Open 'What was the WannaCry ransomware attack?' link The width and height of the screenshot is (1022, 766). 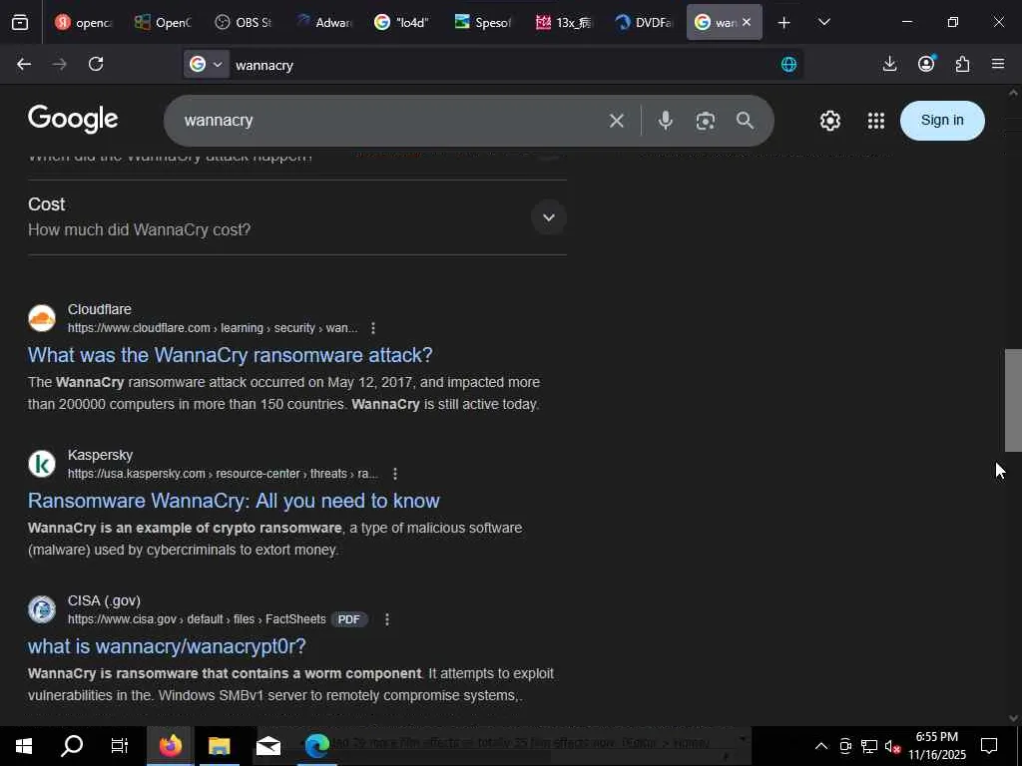point(231,355)
